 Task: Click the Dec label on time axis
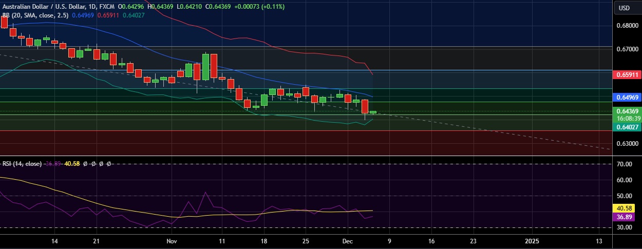[x=348, y=241]
